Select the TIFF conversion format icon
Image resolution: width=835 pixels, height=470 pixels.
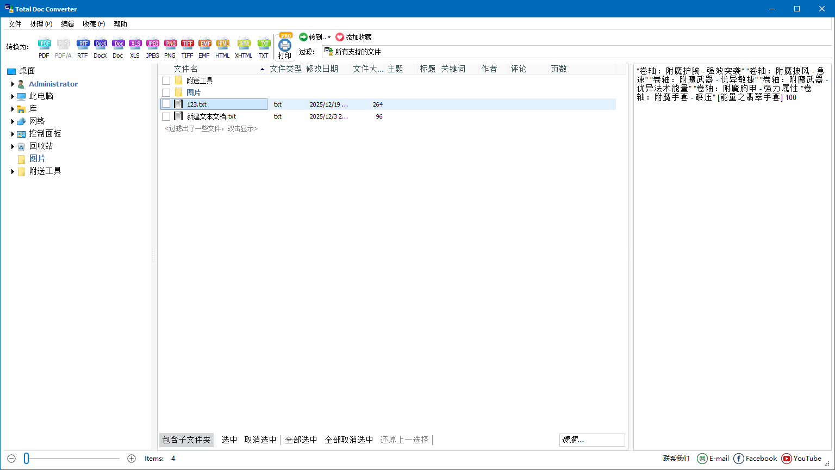point(188,44)
